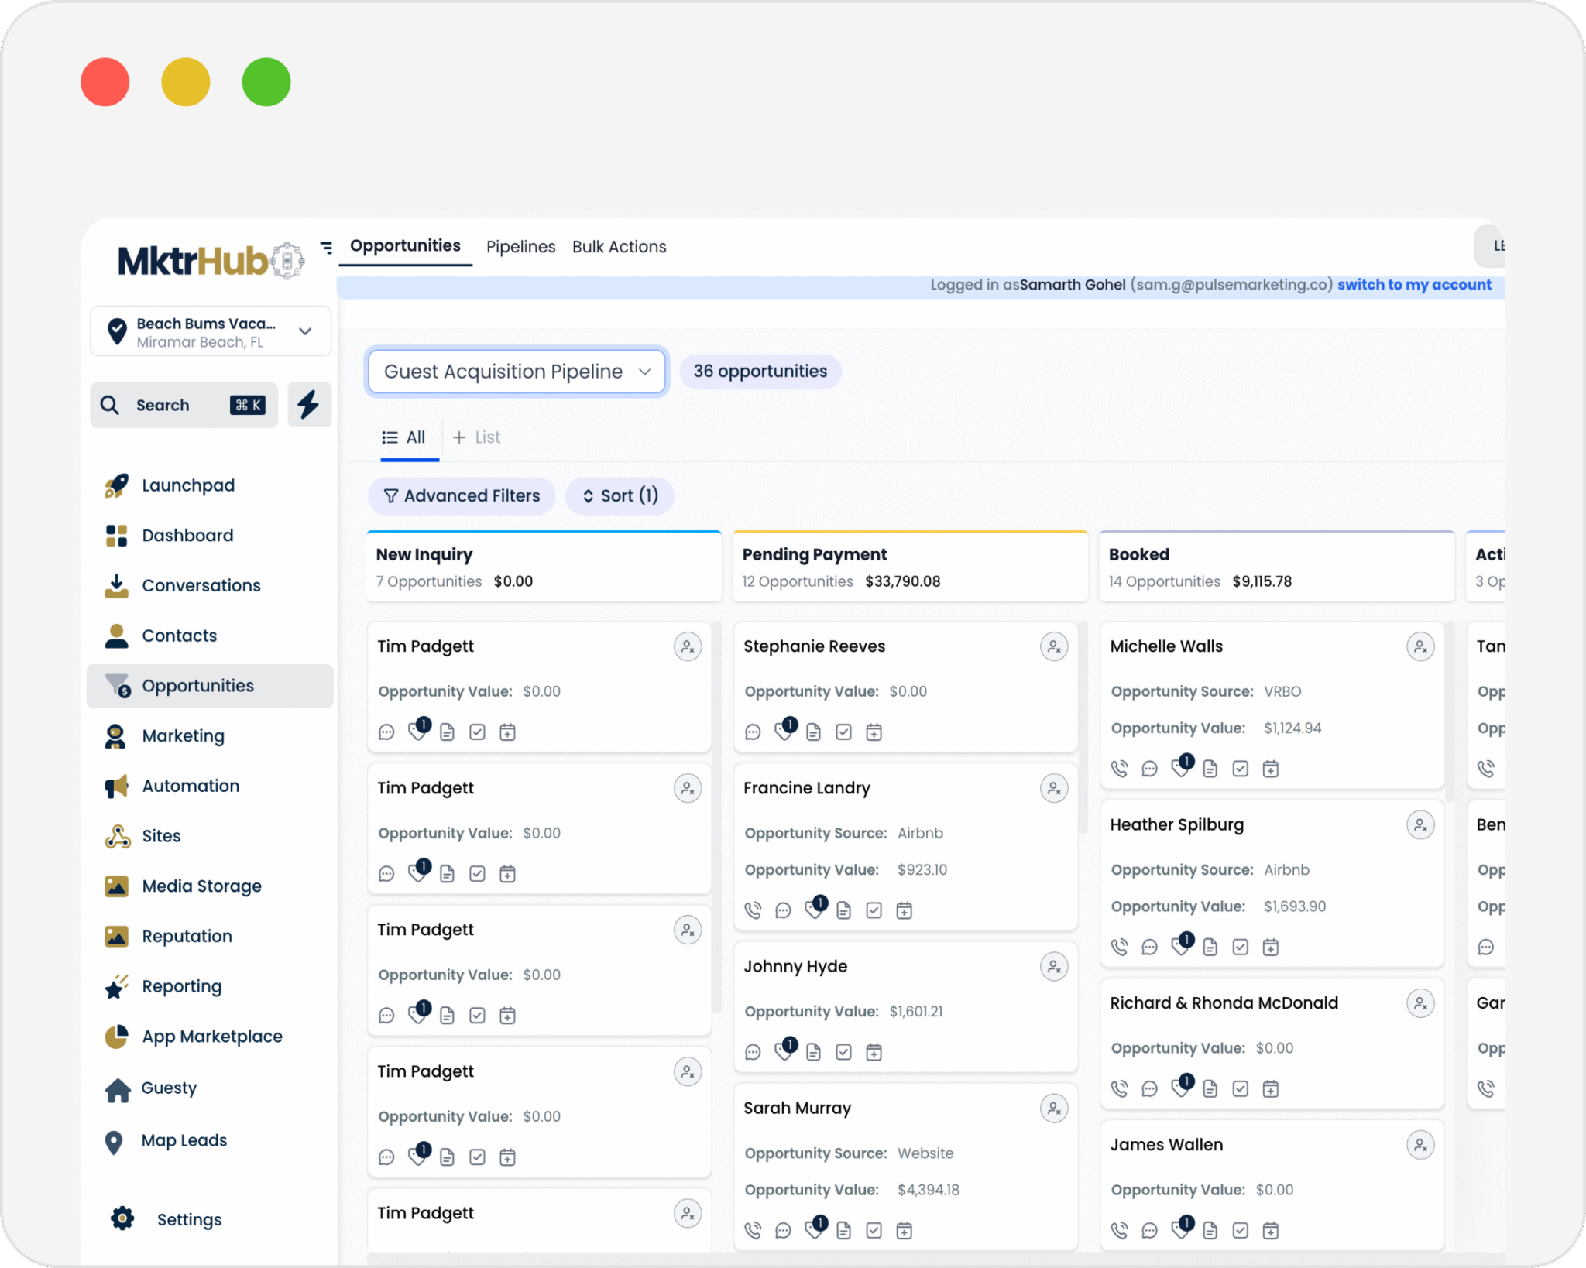Click MktrHub logo
This screenshot has height=1268, width=1586.
coord(210,261)
